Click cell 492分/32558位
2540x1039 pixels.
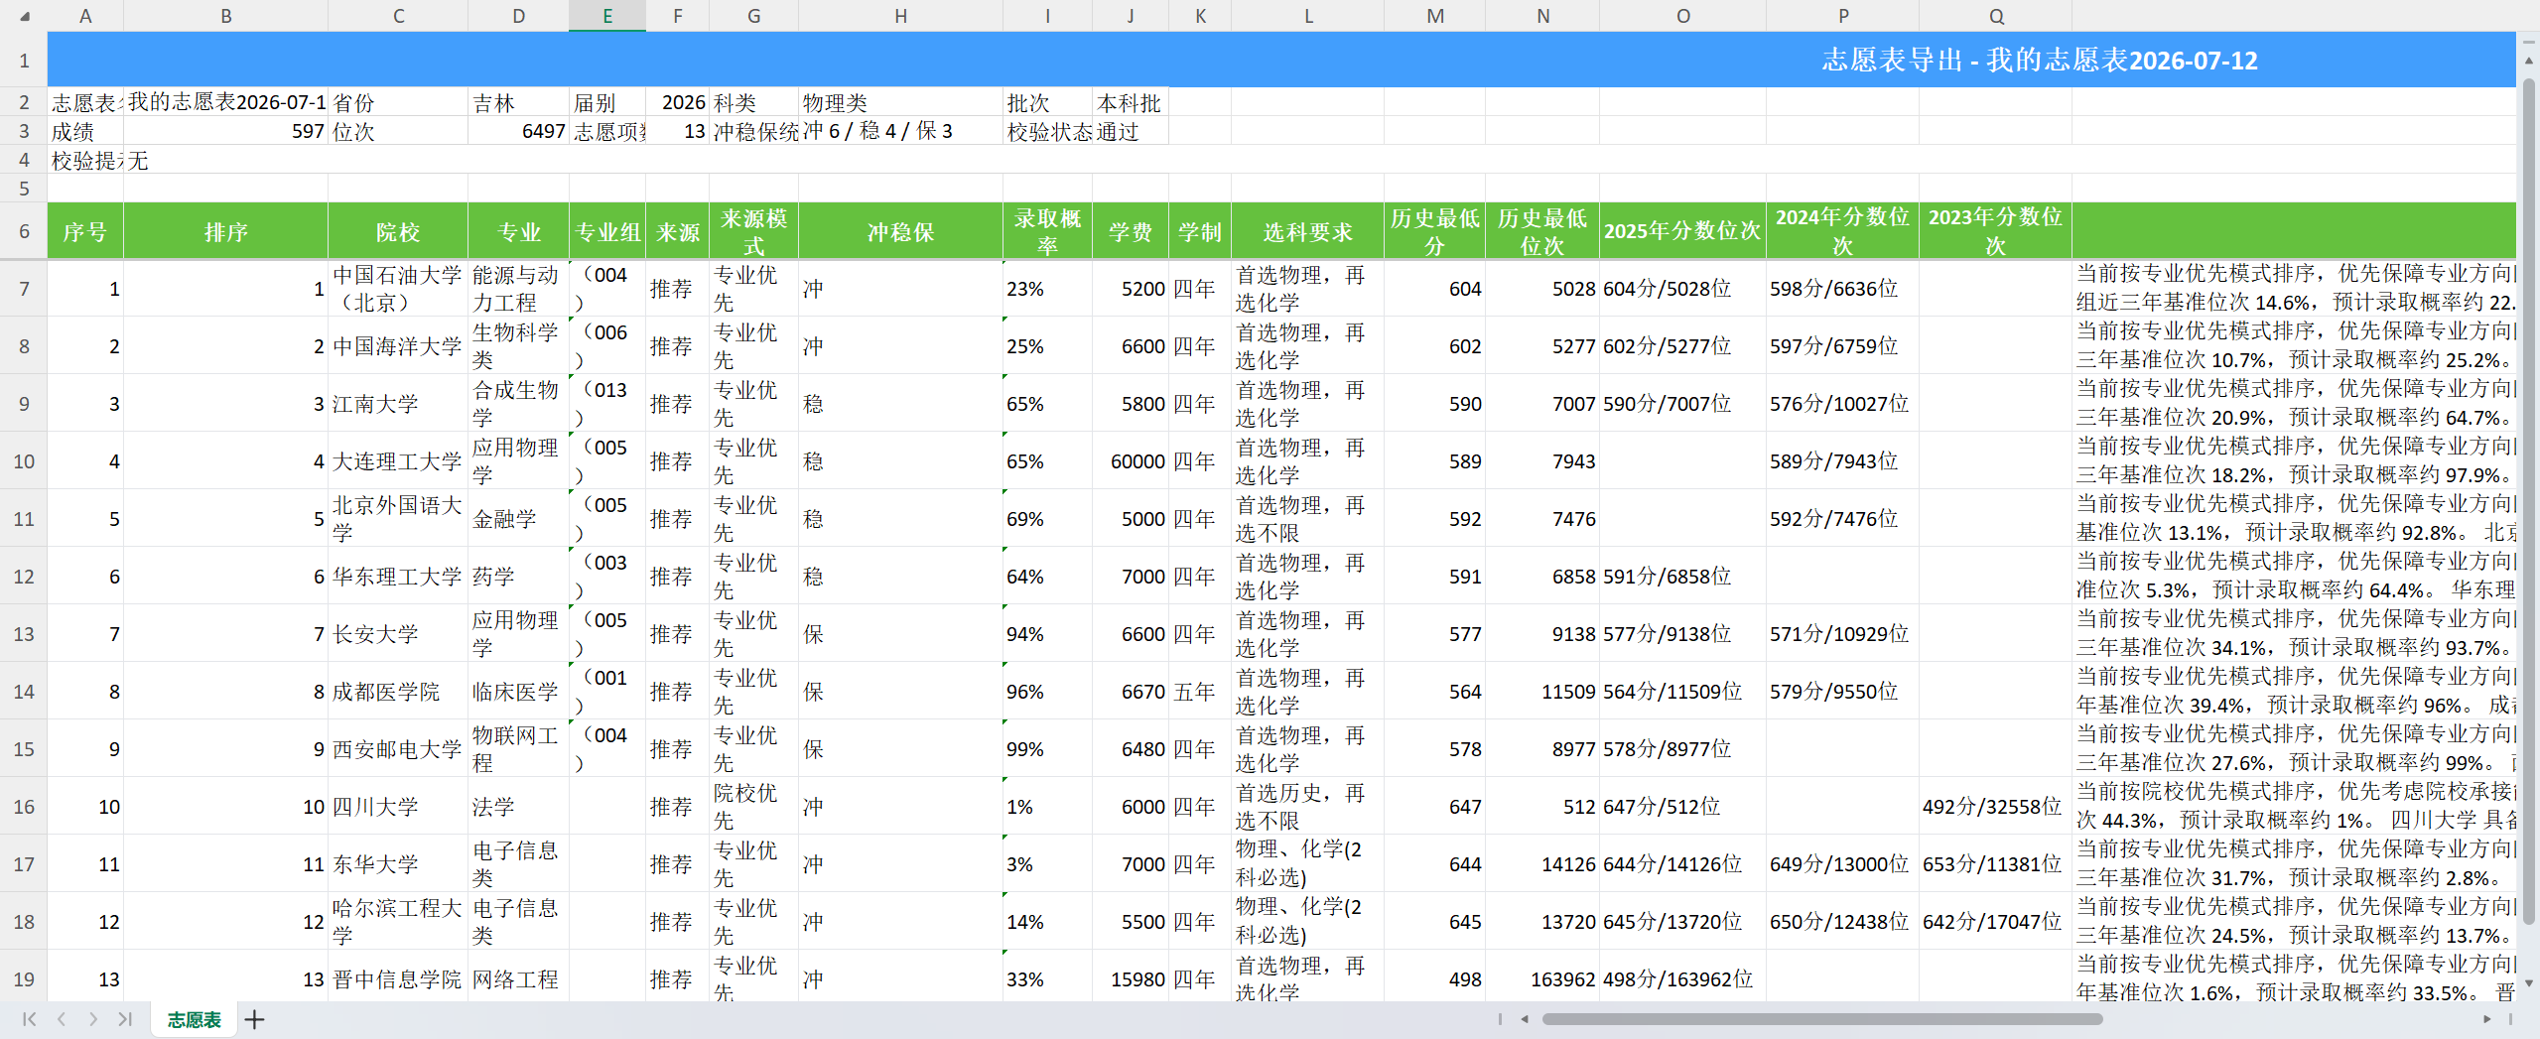[1996, 807]
